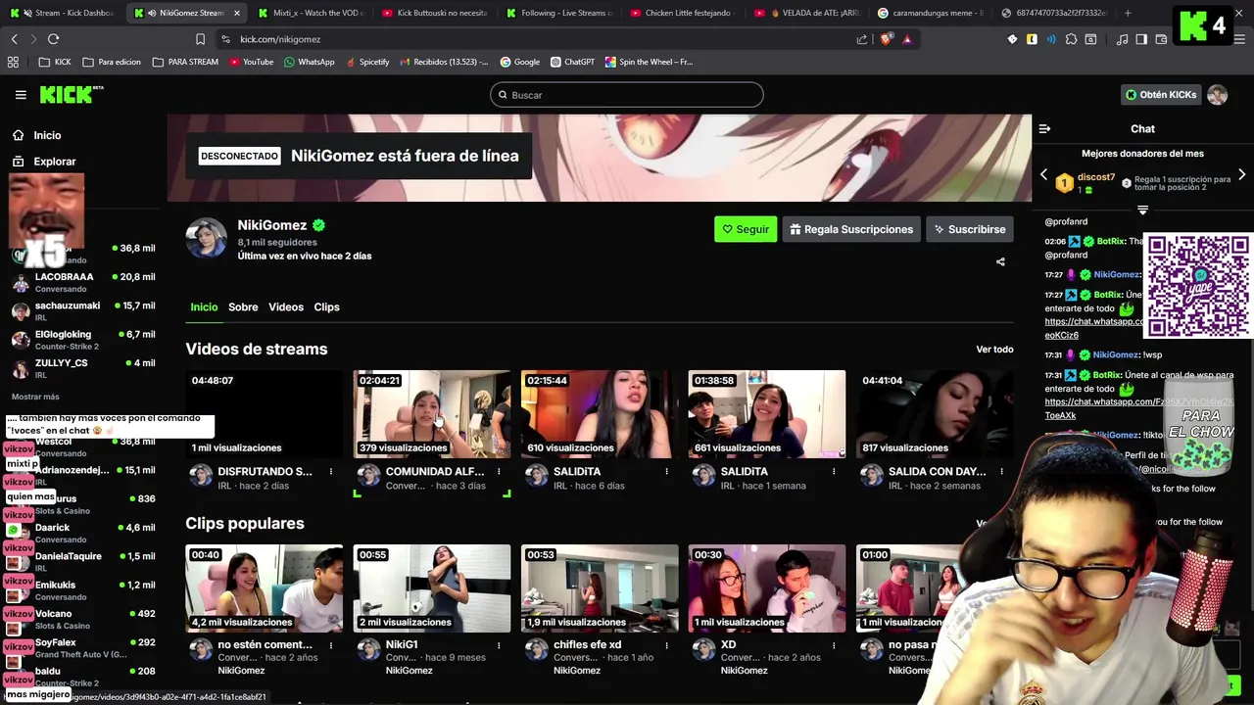Open PARA STREAM bookmarks folder

click(185, 62)
